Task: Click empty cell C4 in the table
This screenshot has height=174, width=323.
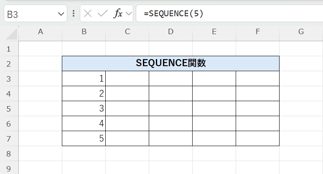Action: click(127, 94)
